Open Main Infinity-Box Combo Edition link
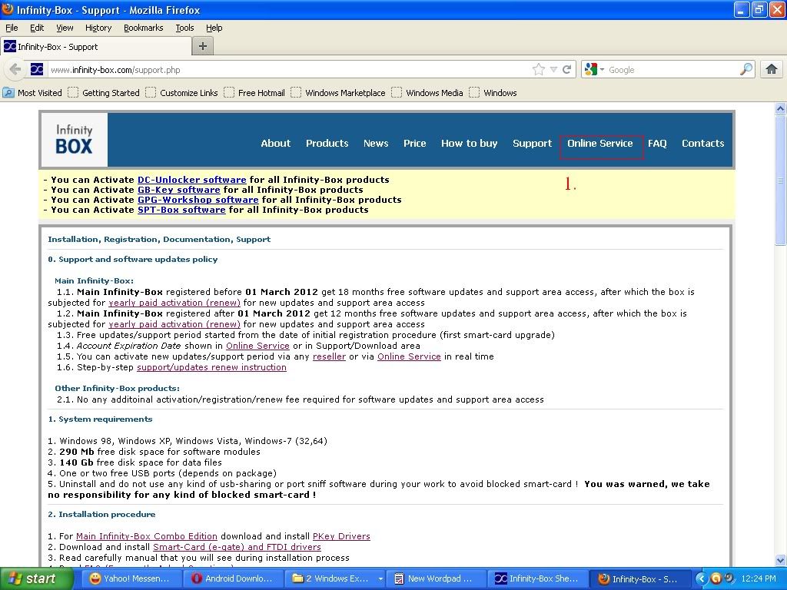Screen dimensions: 787x590 [147, 536]
